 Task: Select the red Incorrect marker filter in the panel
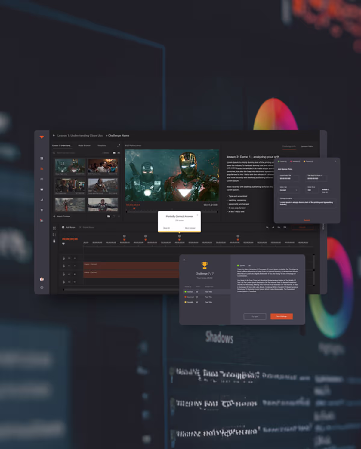295,161
